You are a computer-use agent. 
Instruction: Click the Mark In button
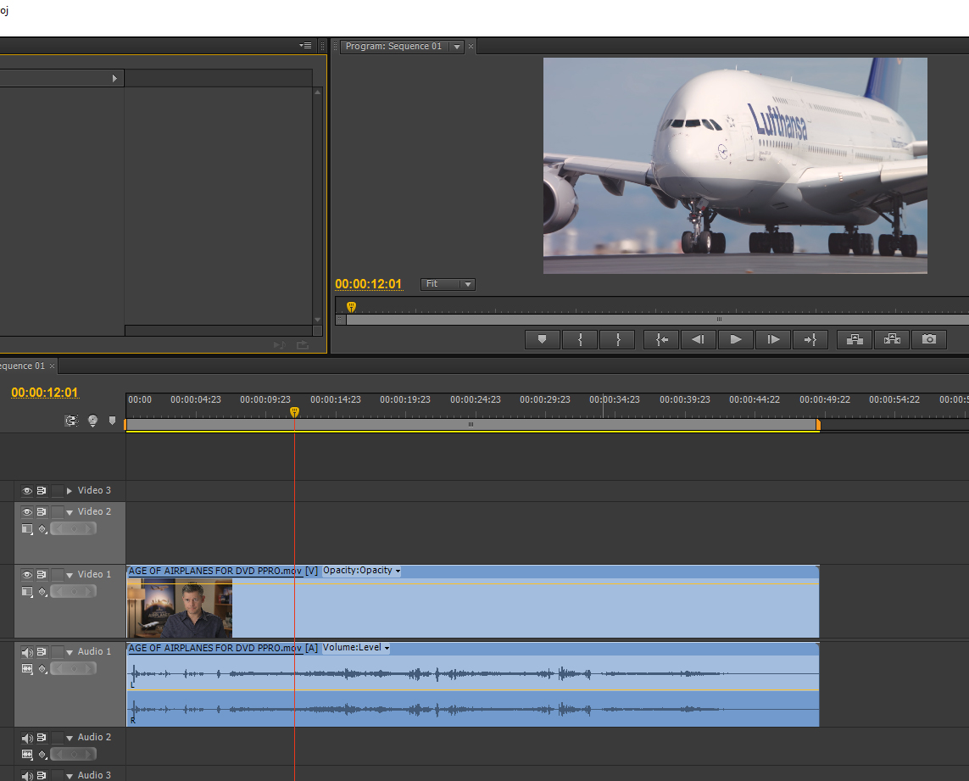[580, 339]
